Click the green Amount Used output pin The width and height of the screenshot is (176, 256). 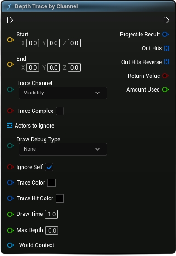tap(165, 90)
